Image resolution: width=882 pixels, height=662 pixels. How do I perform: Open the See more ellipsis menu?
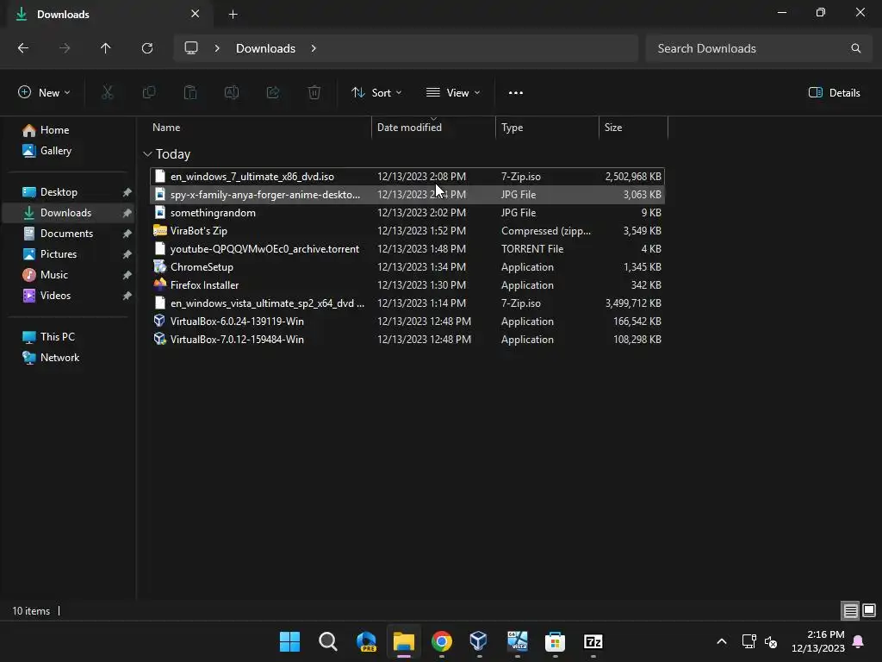[515, 93]
